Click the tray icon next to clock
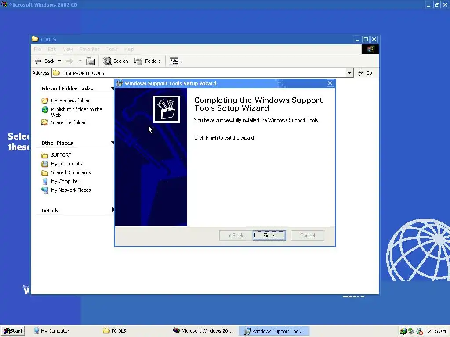The height and width of the screenshot is (337, 450). pyautogui.click(x=419, y=331)
